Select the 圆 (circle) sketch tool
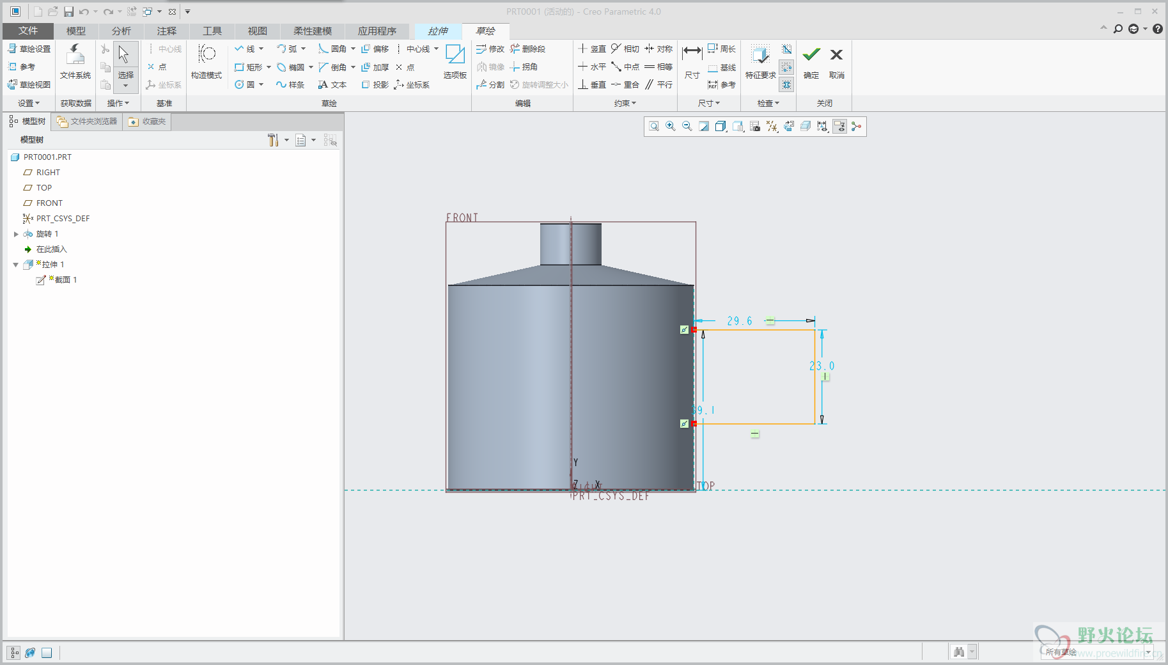The width and height of the screenshot is (1168, 665). coord(244,84)
